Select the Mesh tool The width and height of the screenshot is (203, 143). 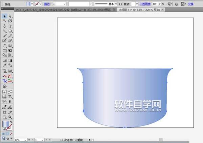4,61
